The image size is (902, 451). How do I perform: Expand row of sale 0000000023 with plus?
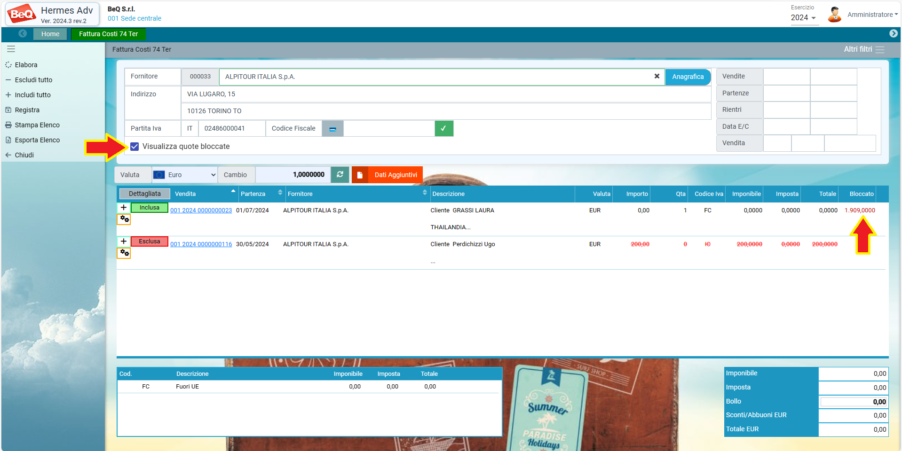[124, 207]
